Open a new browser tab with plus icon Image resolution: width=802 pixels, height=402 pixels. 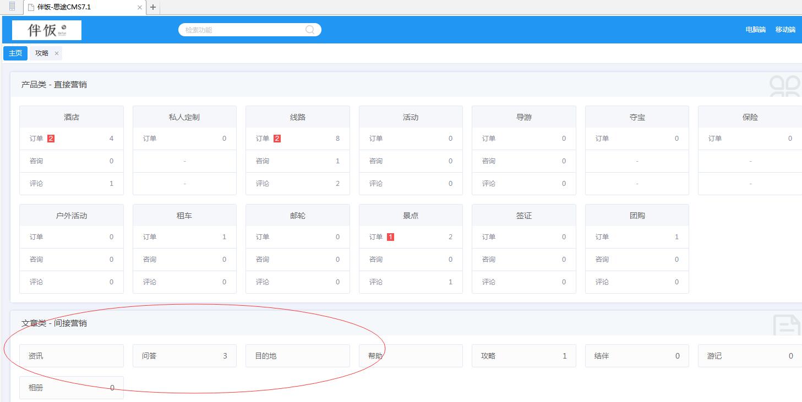(x=153, y=7)
